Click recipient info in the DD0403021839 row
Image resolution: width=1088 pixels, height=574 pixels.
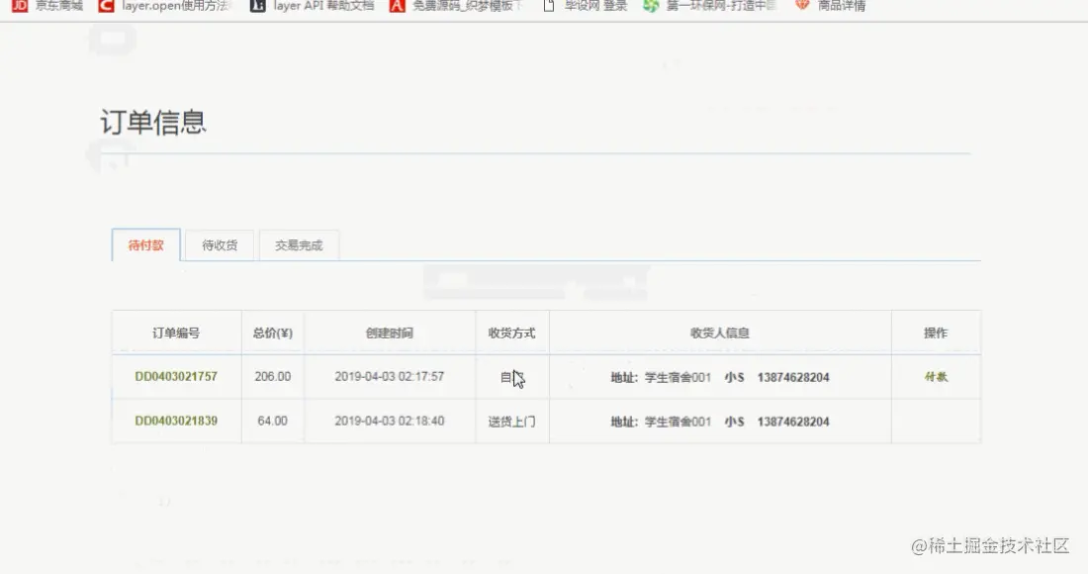720,422
